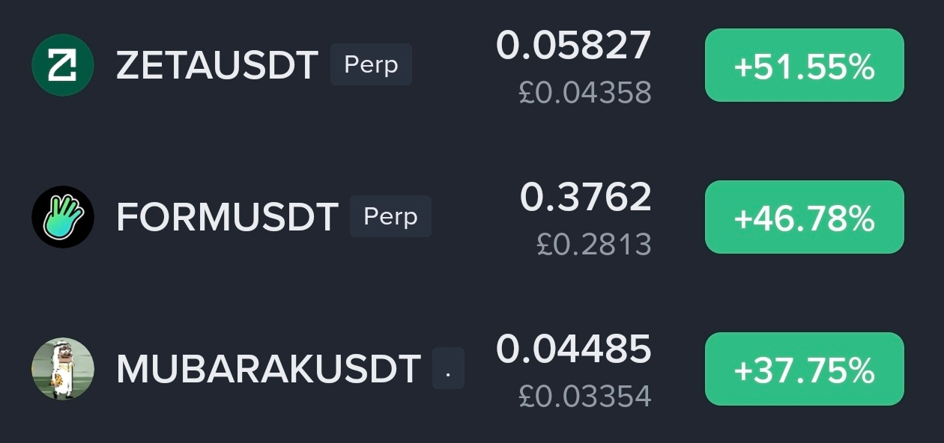Select the 0.3762 last price
Screen dimensions: 944x443
click(x=586, y=198)
